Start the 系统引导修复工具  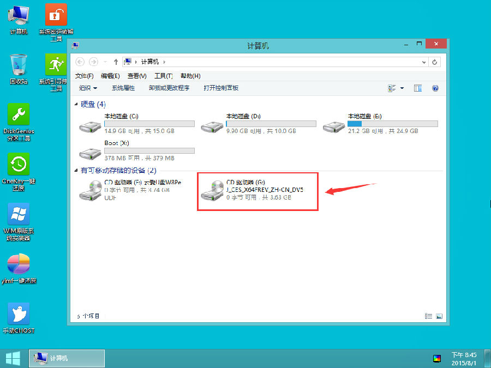pyautogui.click(x=55, y=65)
